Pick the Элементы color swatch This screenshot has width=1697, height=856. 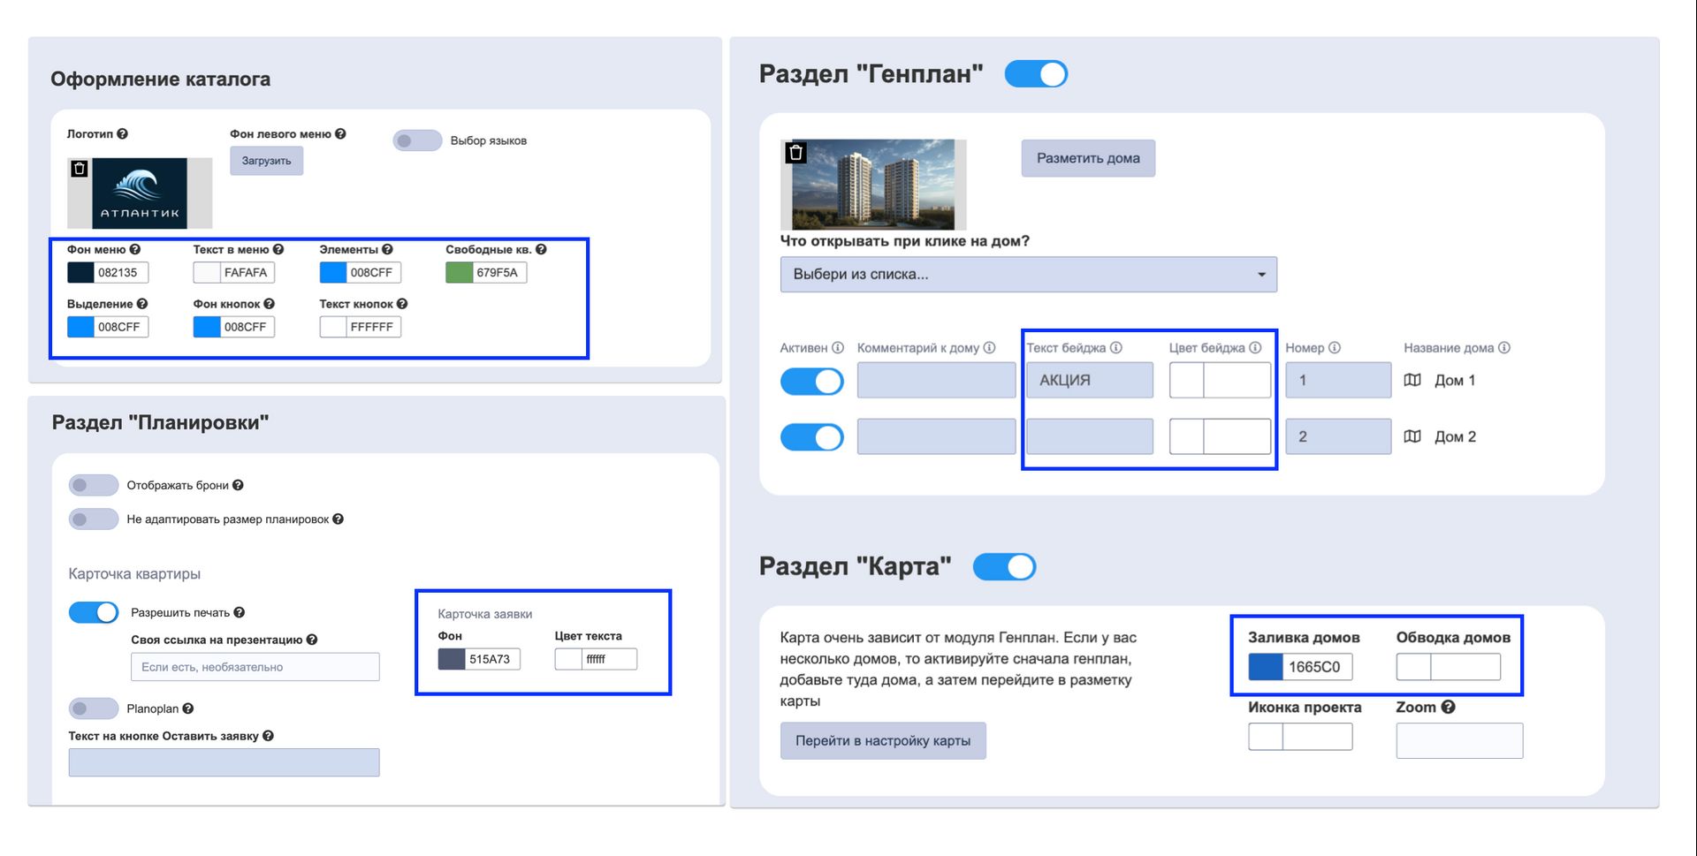333,273
